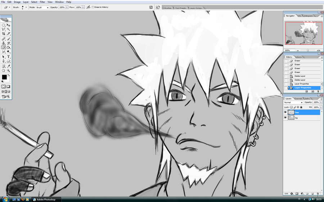Select the Hand tool
324x202 pixels.
(4, 70)
